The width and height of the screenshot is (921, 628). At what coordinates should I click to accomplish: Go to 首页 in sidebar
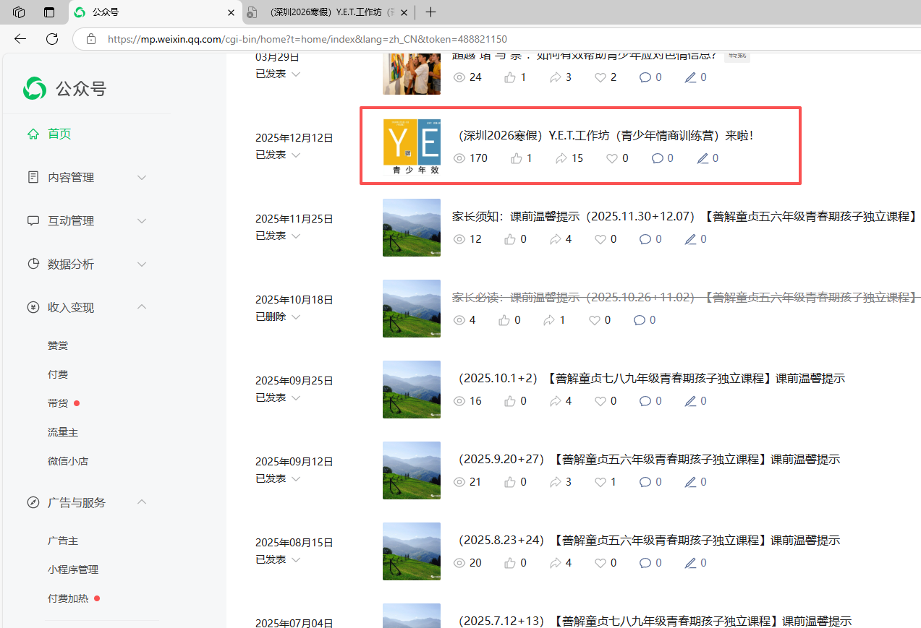59,134
